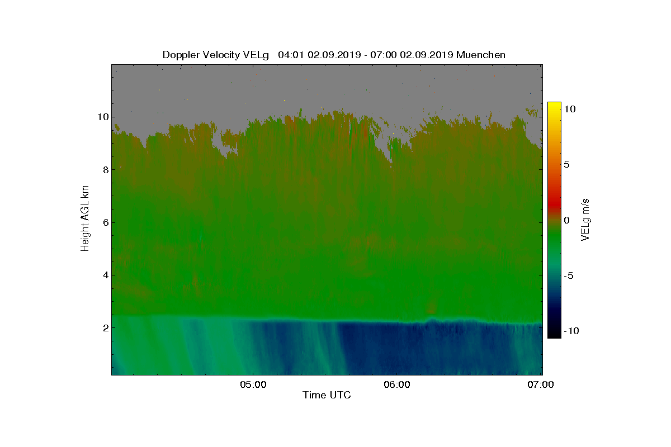Image resolution: width=671 pixels, height=447 pixels.
Task: Click the height tick label "10"
Action: (102, 117)
